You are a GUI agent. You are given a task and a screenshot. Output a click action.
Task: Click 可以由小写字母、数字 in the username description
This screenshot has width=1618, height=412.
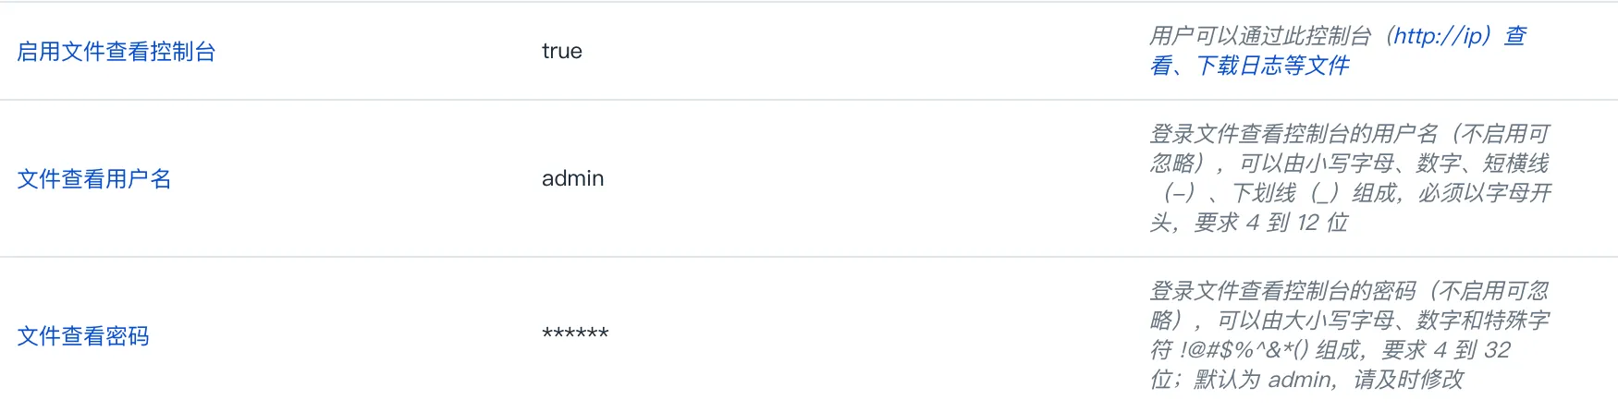(1349, 164)
